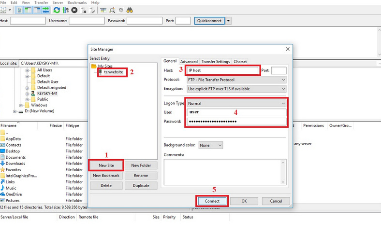
Task: Click the Process queue toolbar icon
Action: click(66, 10)
